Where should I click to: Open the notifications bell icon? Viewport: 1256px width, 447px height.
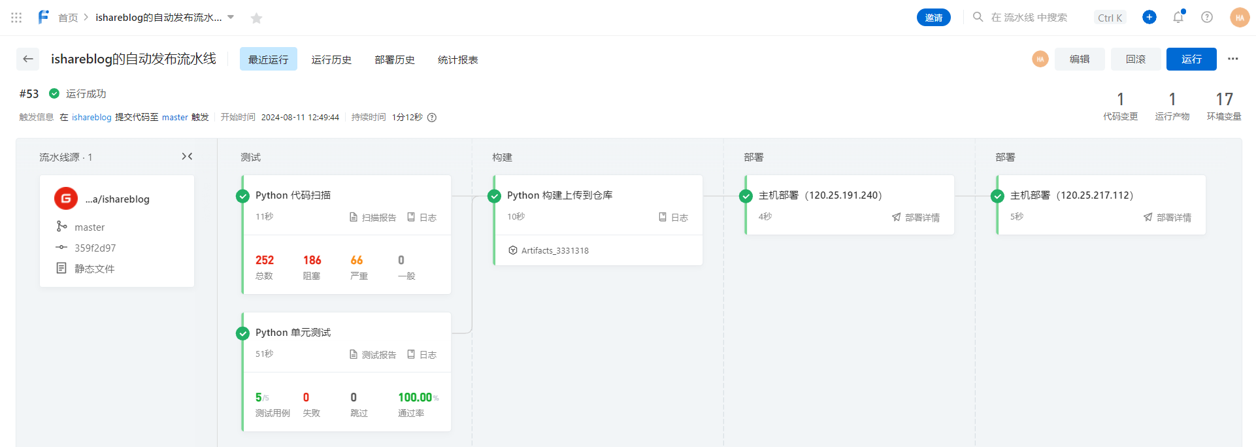point(1178,17)
